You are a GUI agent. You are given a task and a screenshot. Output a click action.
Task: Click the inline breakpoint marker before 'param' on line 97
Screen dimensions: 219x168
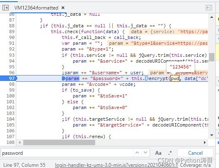pos(64,78)
